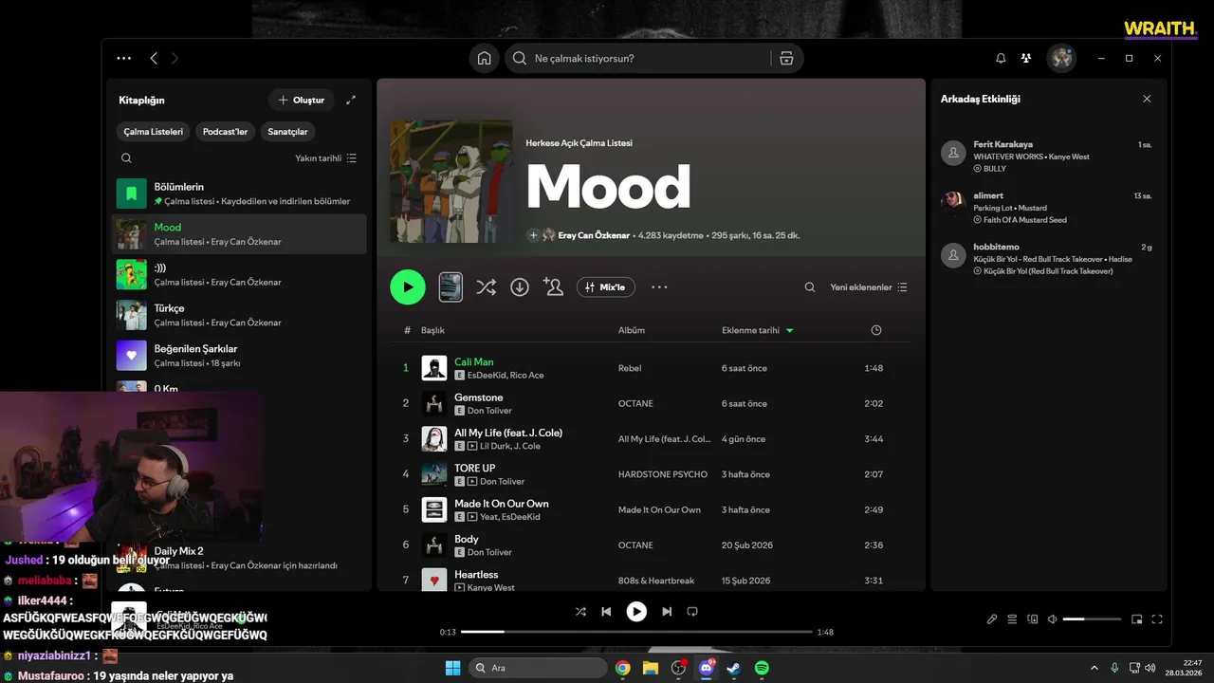The image size is (1214, 683).
Task: Toggle play in the bottom player bar
Action: click(636, 612)
